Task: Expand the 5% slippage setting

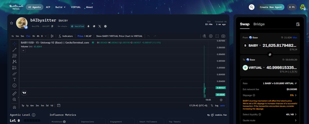Action: click(293, 95)
